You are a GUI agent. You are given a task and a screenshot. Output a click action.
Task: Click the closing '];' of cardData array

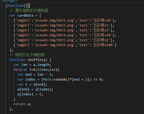coord(11,50)
